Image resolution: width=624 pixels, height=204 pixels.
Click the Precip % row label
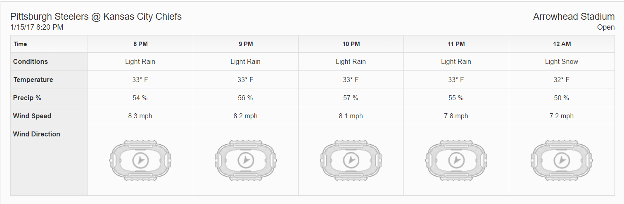27,98
